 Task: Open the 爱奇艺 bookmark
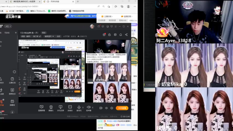click(x=57, y=11)
